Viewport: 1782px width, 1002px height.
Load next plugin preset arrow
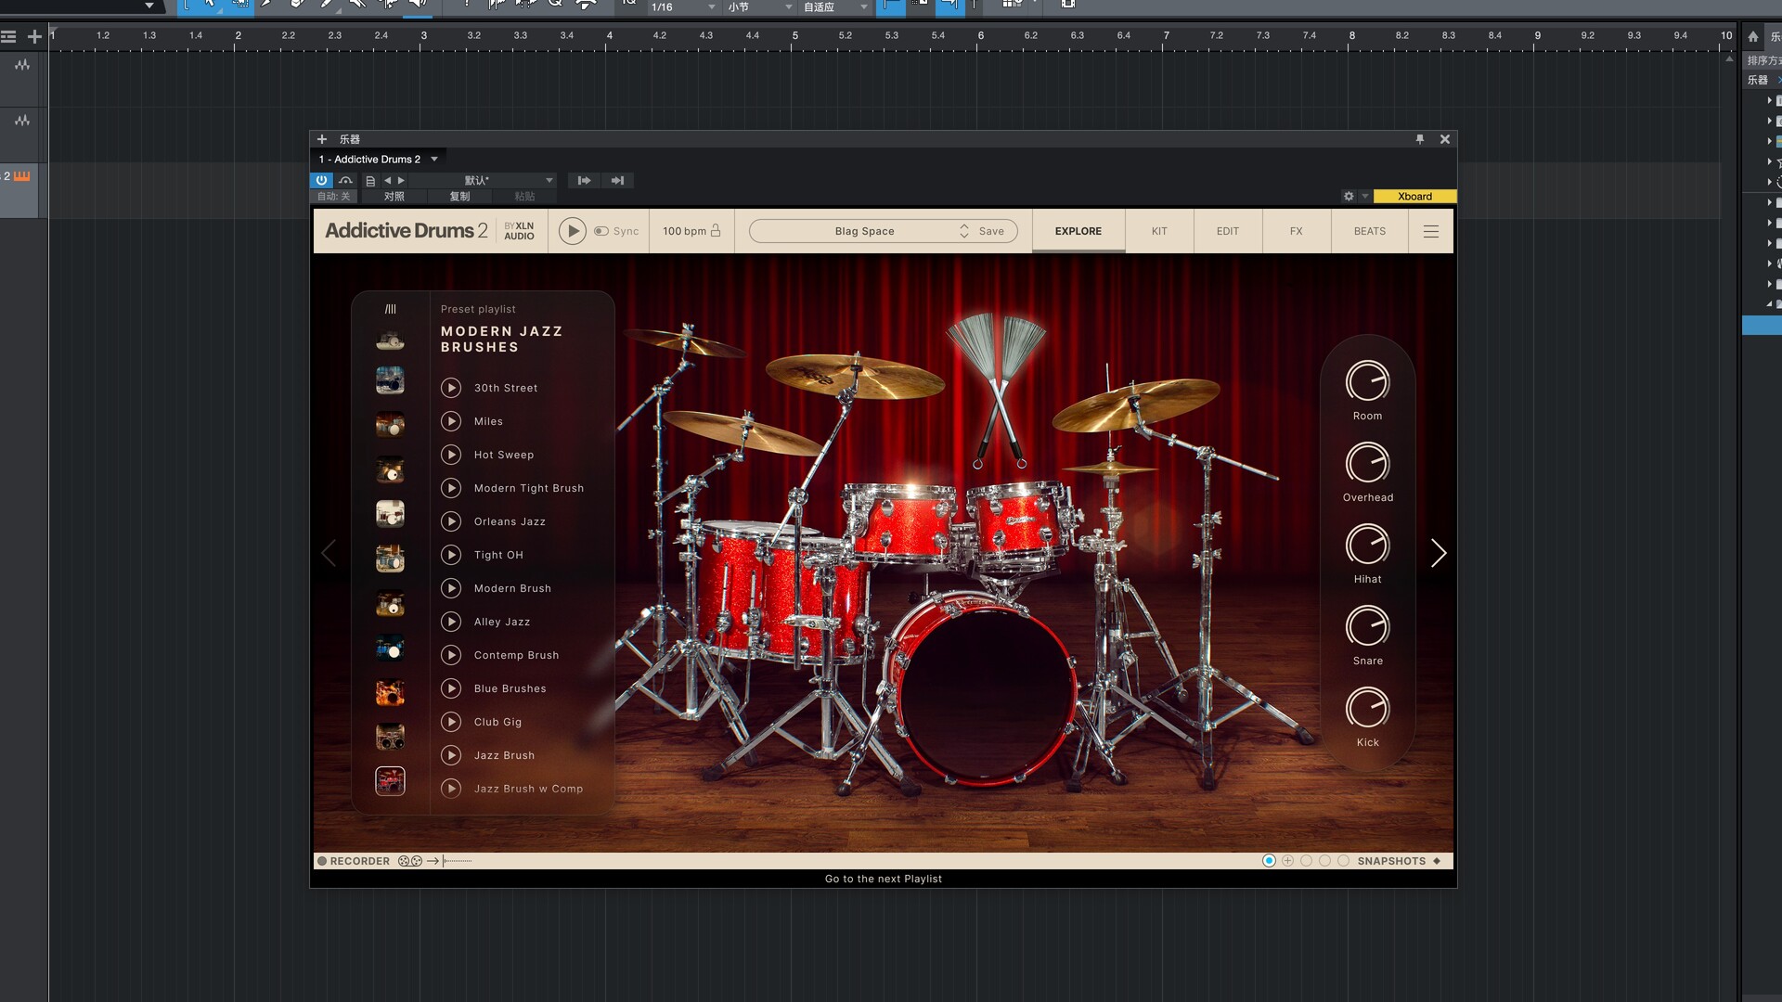point(401,180)
